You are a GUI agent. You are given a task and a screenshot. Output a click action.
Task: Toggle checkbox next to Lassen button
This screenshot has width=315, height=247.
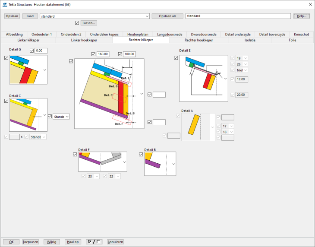click(x=77, y=23)
